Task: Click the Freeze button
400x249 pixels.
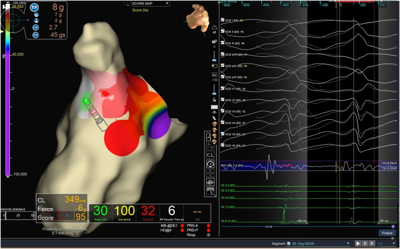Action: click(387, 233)
